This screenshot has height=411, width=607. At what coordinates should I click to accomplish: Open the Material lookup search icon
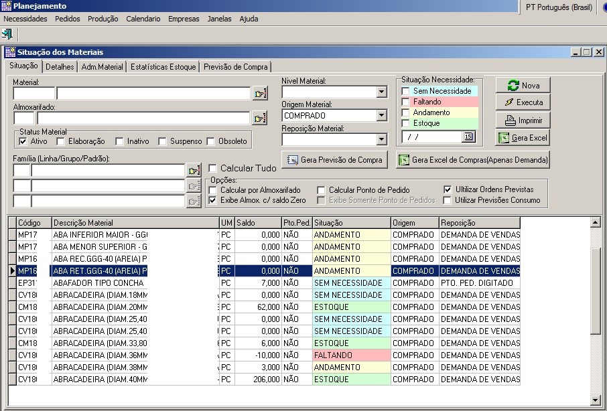click(259, 94)
